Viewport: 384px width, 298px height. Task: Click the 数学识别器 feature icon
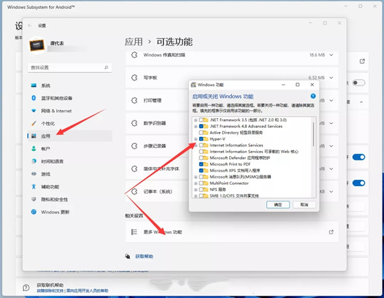pyautogui.click(x=134, y=123)
